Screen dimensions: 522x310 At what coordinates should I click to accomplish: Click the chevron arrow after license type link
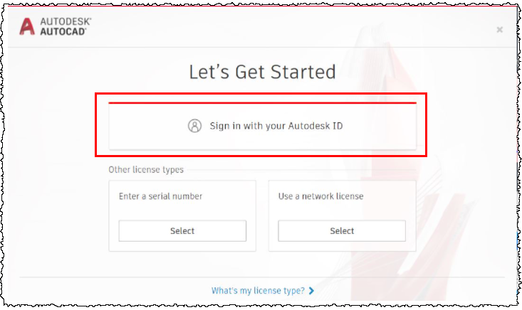click(311, 291)
